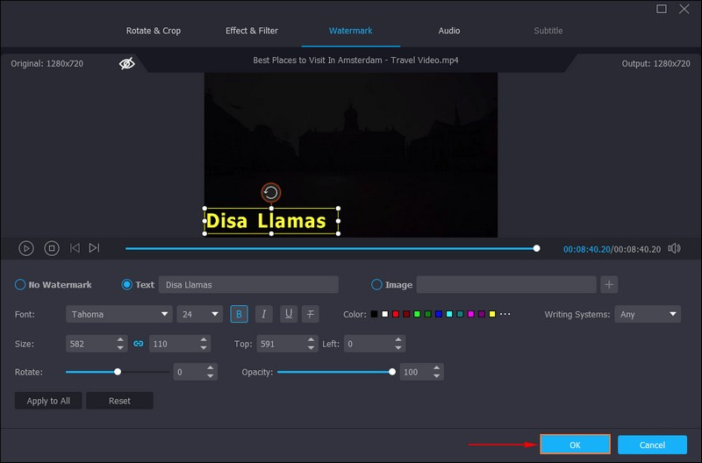Toggle the preview eye visibility icon

click(x=127, y=63)
